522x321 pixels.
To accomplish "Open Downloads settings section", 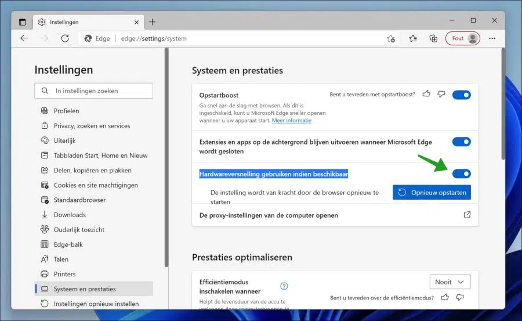I will [93, 215].
